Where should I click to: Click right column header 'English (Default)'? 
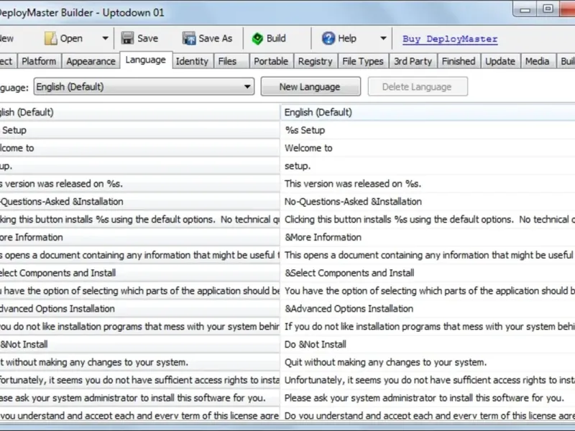(428, 112)
